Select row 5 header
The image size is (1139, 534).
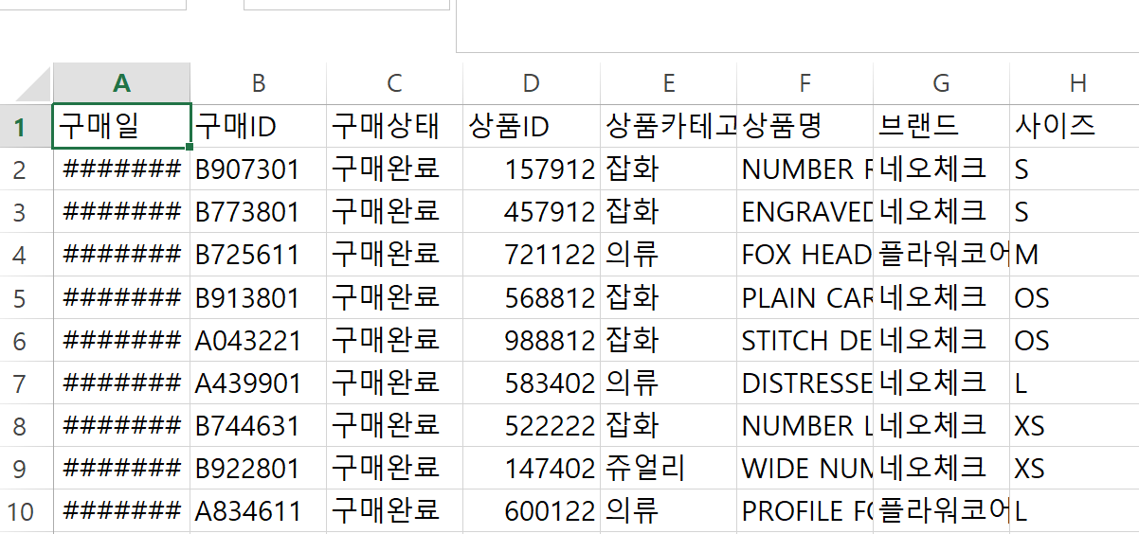[27, 297]
